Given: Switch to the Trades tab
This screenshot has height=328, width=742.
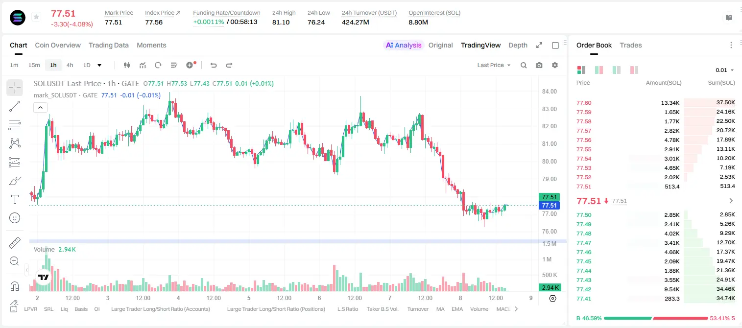Looking at the screenshot, I should [631, 45].
